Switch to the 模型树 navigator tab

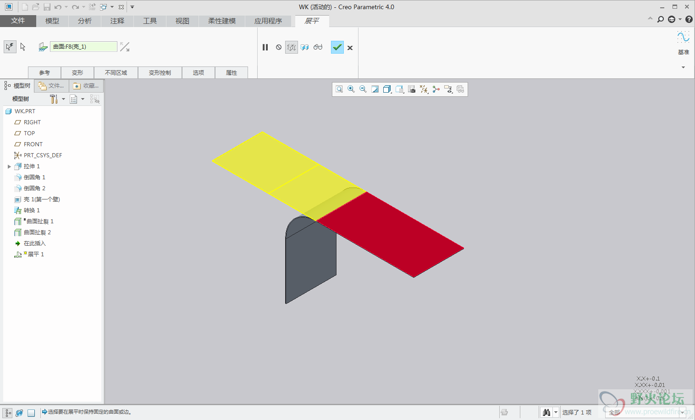tap(17, 86)
